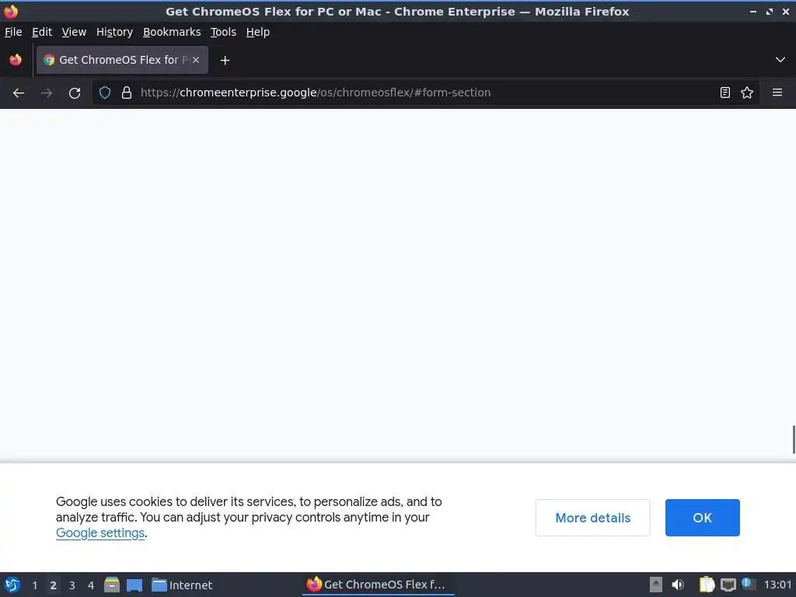This screenshot has height=597, width=796.
Task: Select the Firefox window taskbar entry
Action: click(x=379, y=585)
